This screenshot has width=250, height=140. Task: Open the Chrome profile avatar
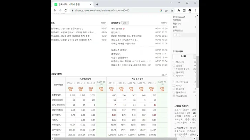[190, 10]
